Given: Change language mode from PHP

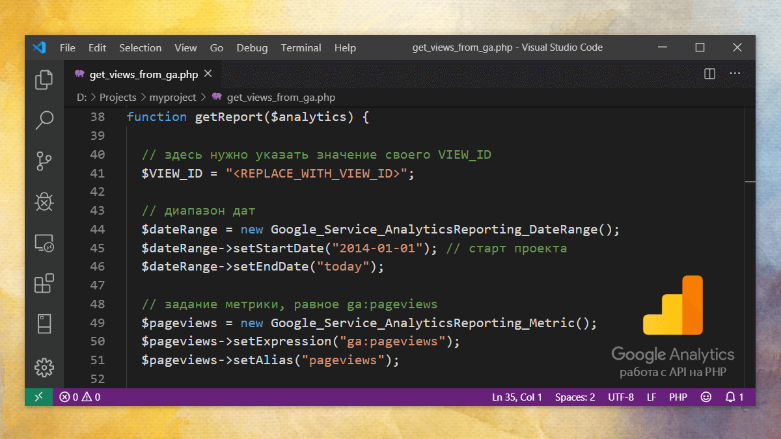Looking at the screenshot, I should point(678,397).
